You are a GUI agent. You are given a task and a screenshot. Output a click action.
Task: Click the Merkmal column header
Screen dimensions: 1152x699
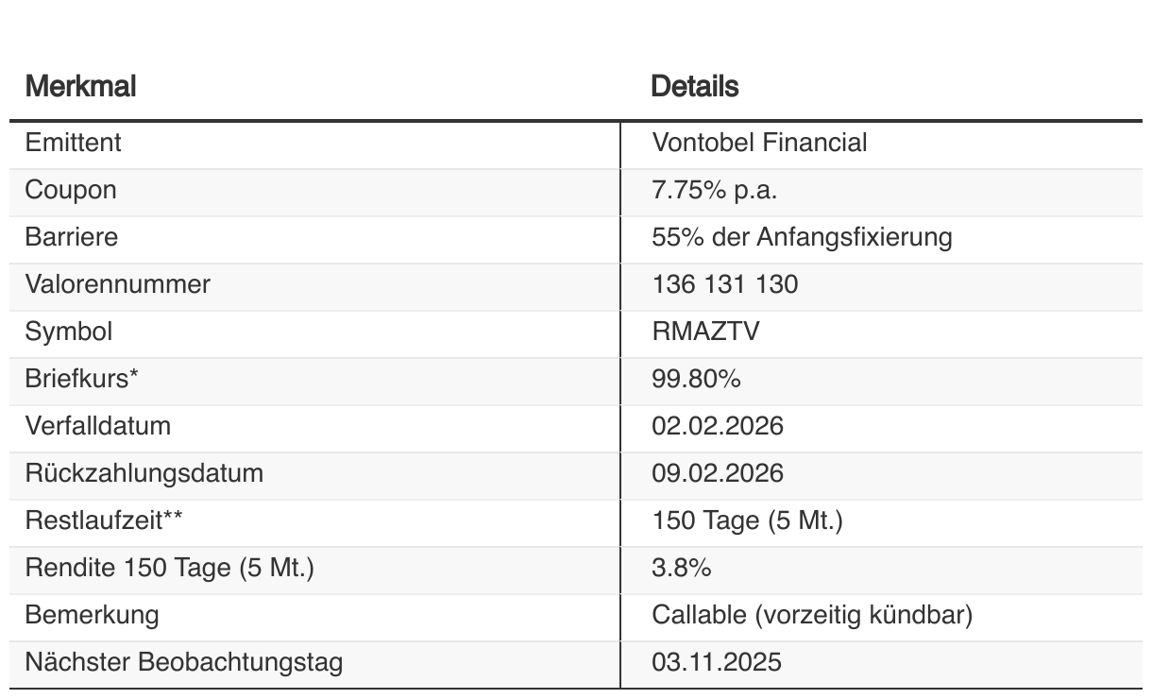pyautogui.click(x=80, y=87)
